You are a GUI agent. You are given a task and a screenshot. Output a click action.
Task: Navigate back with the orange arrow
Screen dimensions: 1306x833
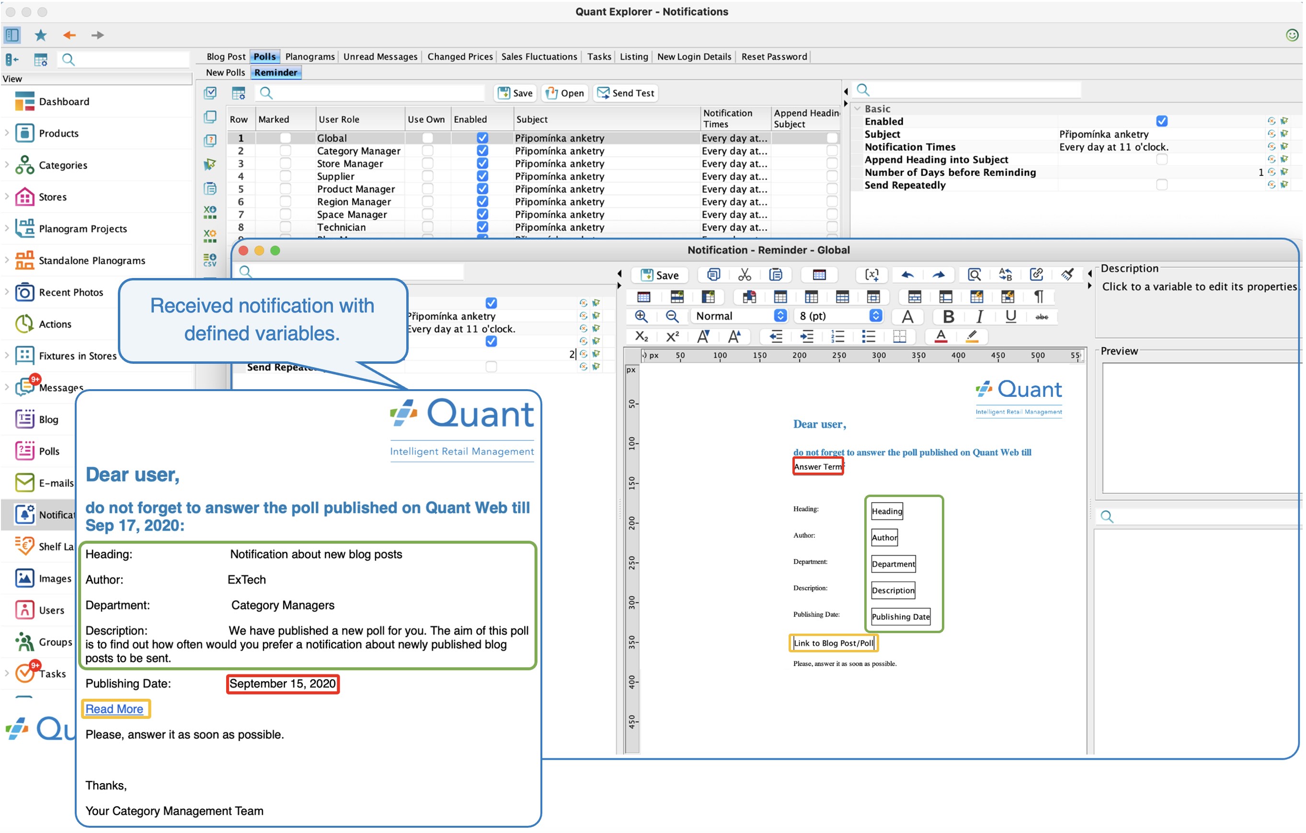coord(69,35)
